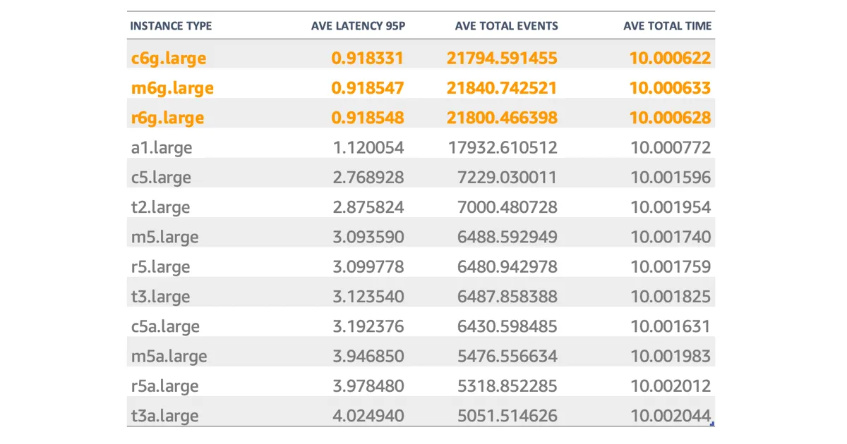Image resolution: width=847 pixels, height=444 pixels.
Task: Click total events value 21840.742521
Action: (x=502, y=87)
